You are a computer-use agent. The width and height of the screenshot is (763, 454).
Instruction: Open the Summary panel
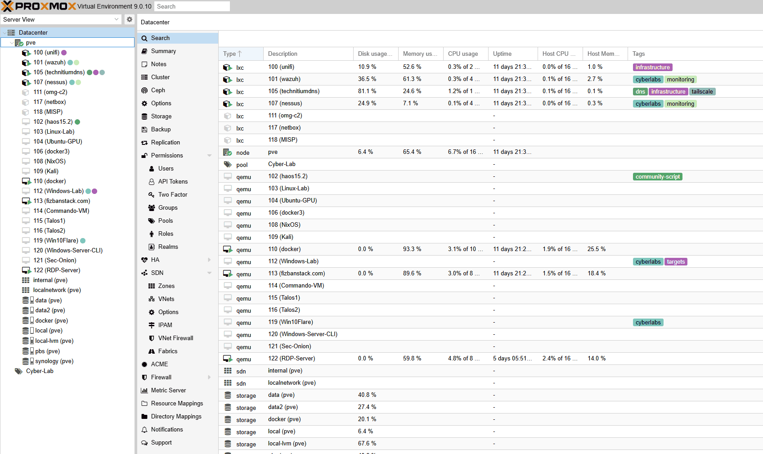[178, 51]
